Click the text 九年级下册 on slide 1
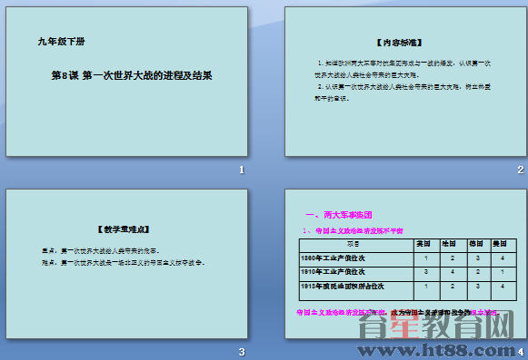 pos(61,42)
